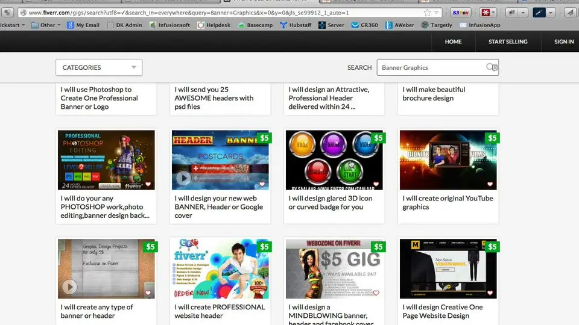The width and height of the screenshot is (579, 325).
Task: Open the DK Admin bookmark
Action: click(124, 25)
